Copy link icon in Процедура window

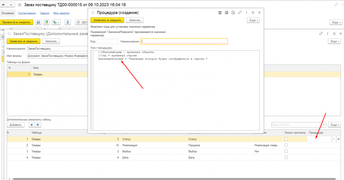coord(240,12)
